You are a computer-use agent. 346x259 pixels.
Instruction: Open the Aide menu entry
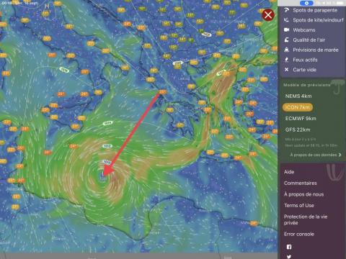(289, 172)
